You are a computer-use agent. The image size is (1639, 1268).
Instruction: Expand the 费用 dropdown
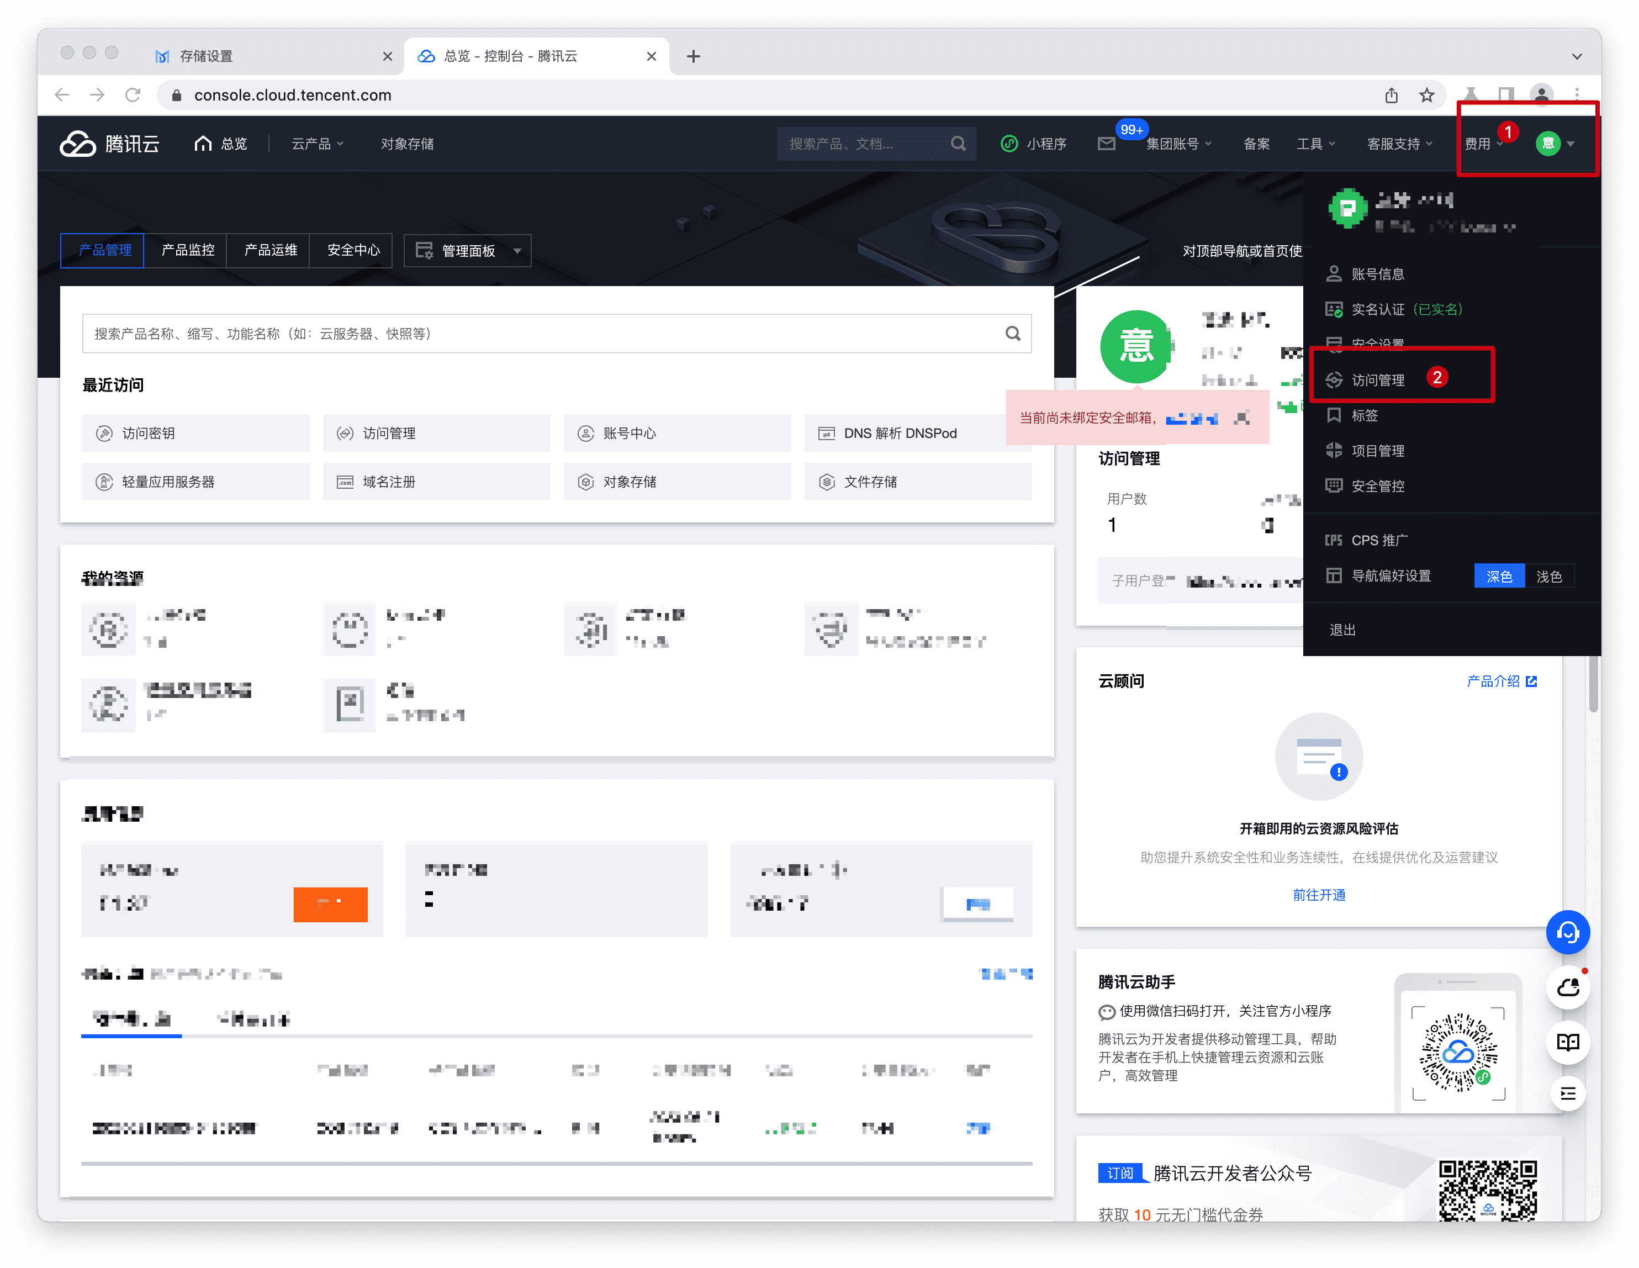pyautogui.click(x=1484, y=143)
